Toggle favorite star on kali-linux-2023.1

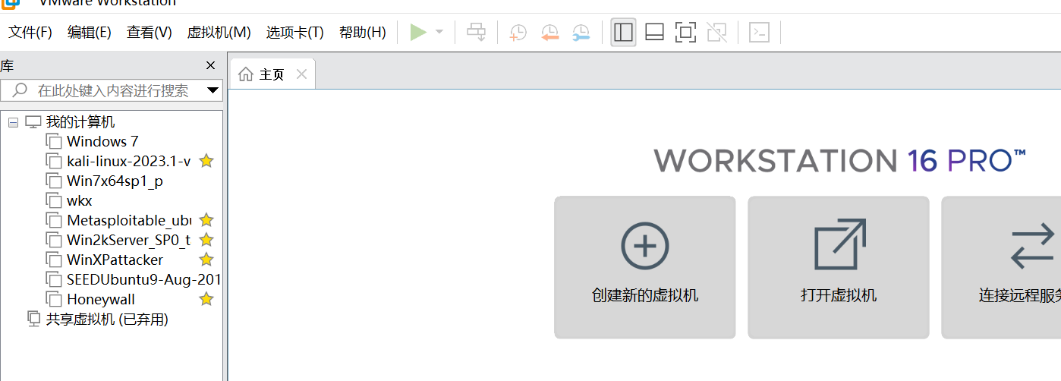(x=206, y=161)
